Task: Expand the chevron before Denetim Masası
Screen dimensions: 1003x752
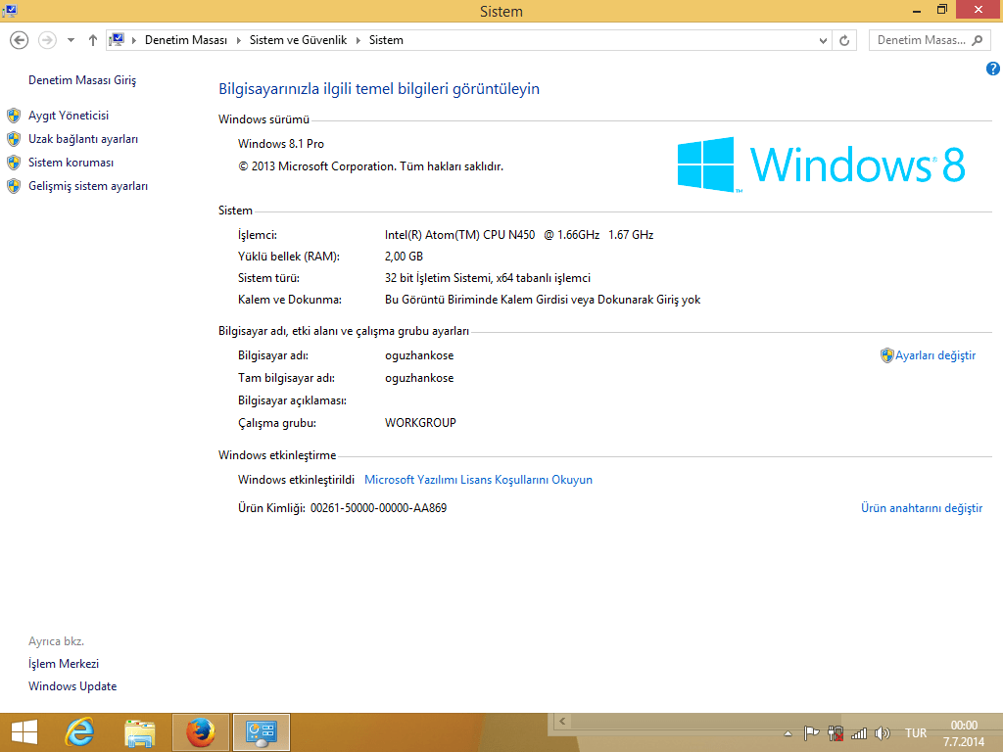Action: 134,40
